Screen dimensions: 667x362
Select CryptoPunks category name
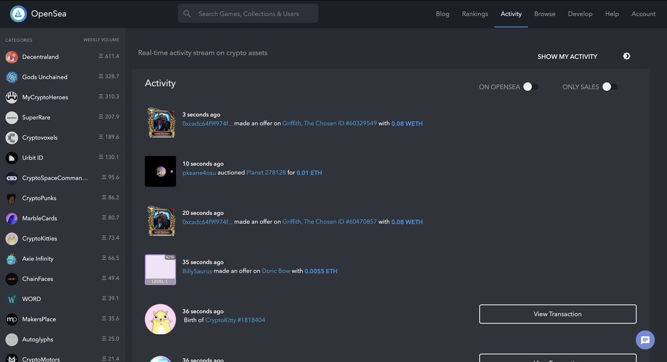pyautogui.click(x=39, y=198)
